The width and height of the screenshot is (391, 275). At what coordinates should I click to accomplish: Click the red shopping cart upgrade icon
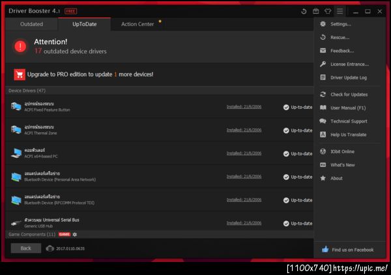pos(20,74)
